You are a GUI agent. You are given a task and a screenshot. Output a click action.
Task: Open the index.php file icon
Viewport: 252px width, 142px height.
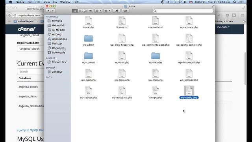click(x=88, y=21)
